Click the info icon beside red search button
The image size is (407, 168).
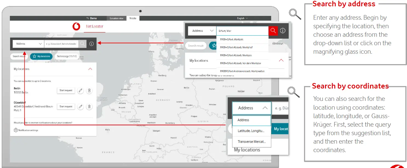tap(283, 31)
